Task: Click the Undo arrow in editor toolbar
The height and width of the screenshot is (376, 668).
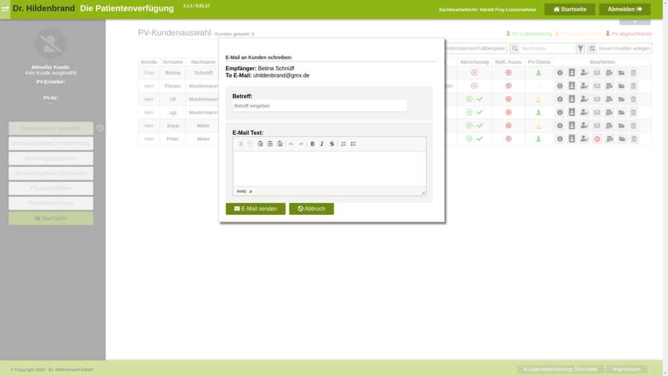Action: tap(291, 144)
